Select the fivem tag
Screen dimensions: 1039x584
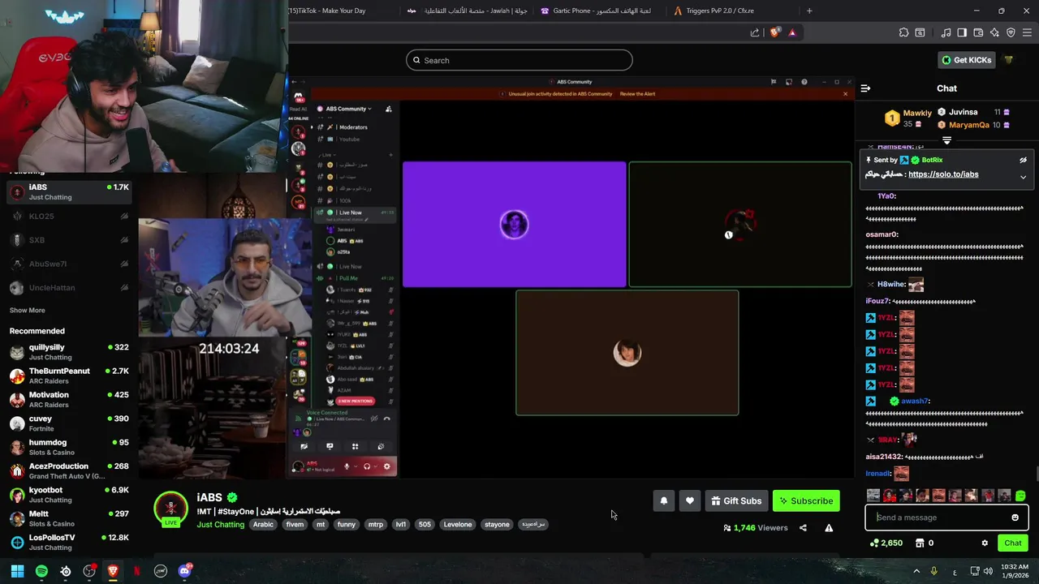(295, 525)
